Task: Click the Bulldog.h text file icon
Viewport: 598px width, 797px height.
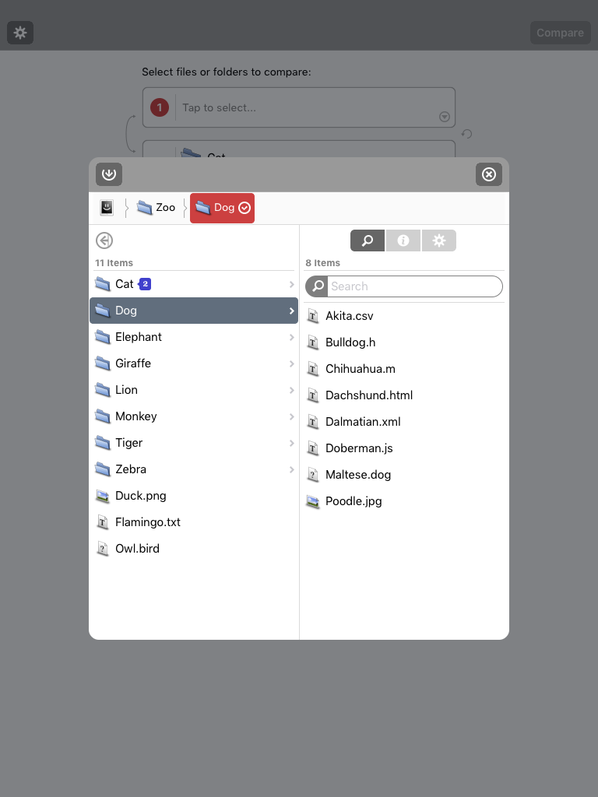Action: (313, 342)
